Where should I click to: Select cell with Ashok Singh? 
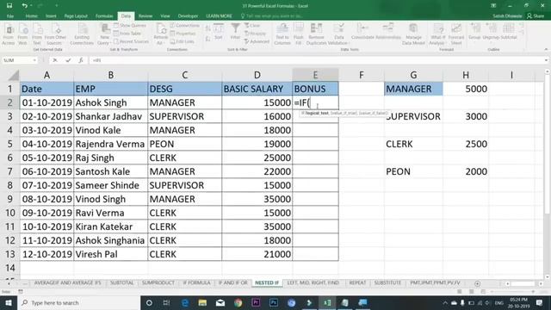pyautogui.click(x=111, y=102)
